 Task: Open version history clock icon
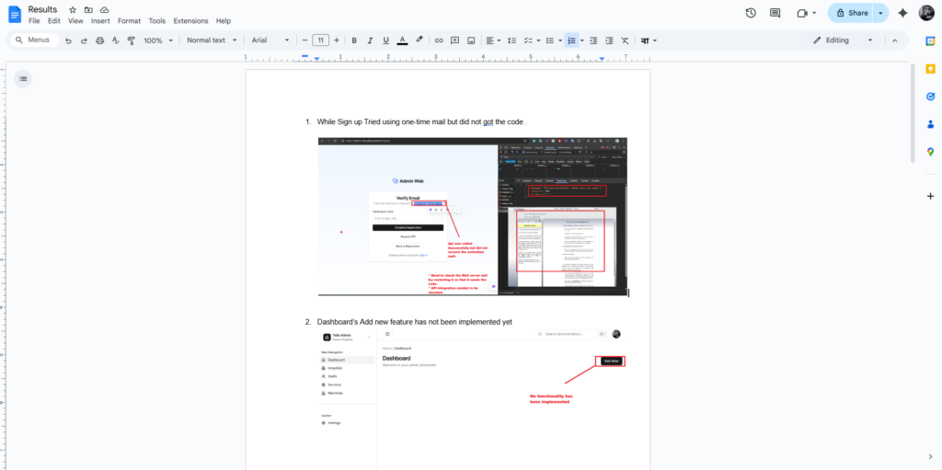tap(751, 13)
